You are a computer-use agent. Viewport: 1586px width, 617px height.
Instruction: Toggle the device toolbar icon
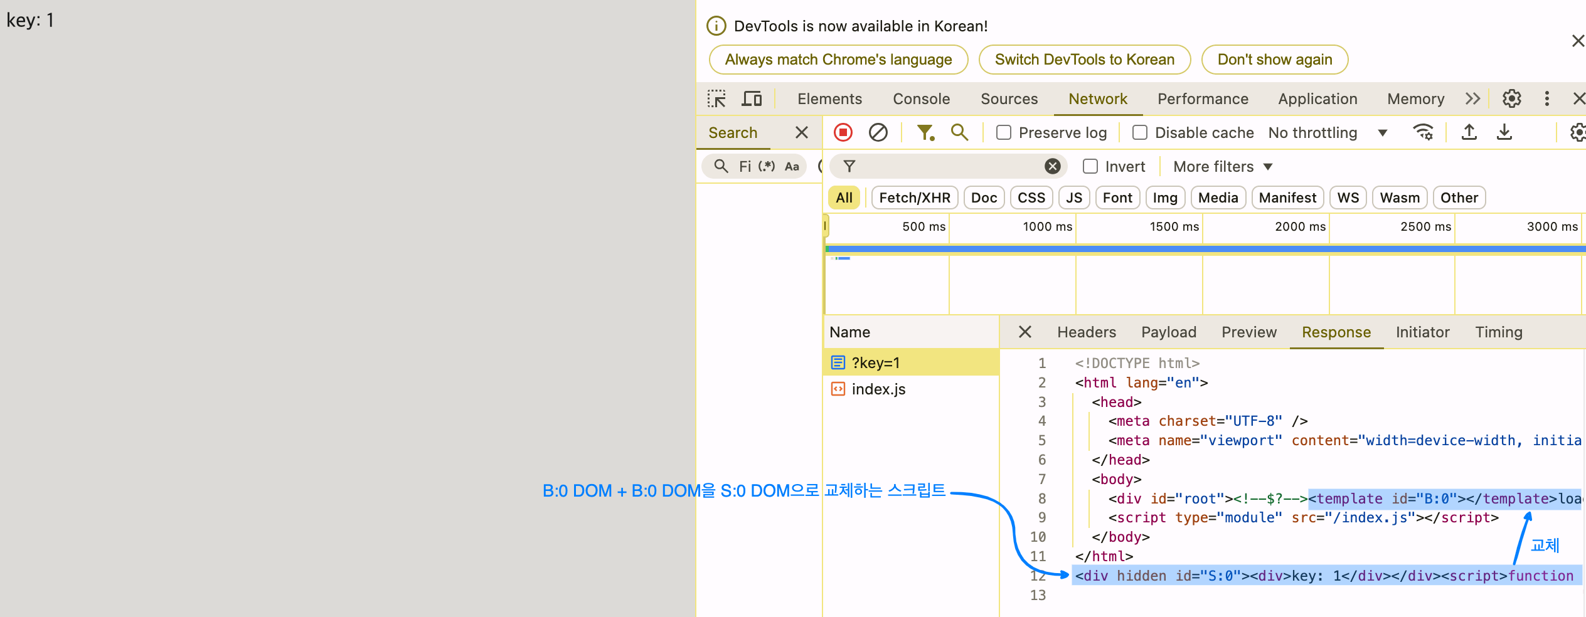click(x=752, y=99)
